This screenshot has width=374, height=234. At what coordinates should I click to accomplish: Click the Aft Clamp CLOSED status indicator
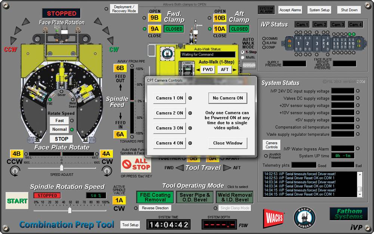coord(239,29)
